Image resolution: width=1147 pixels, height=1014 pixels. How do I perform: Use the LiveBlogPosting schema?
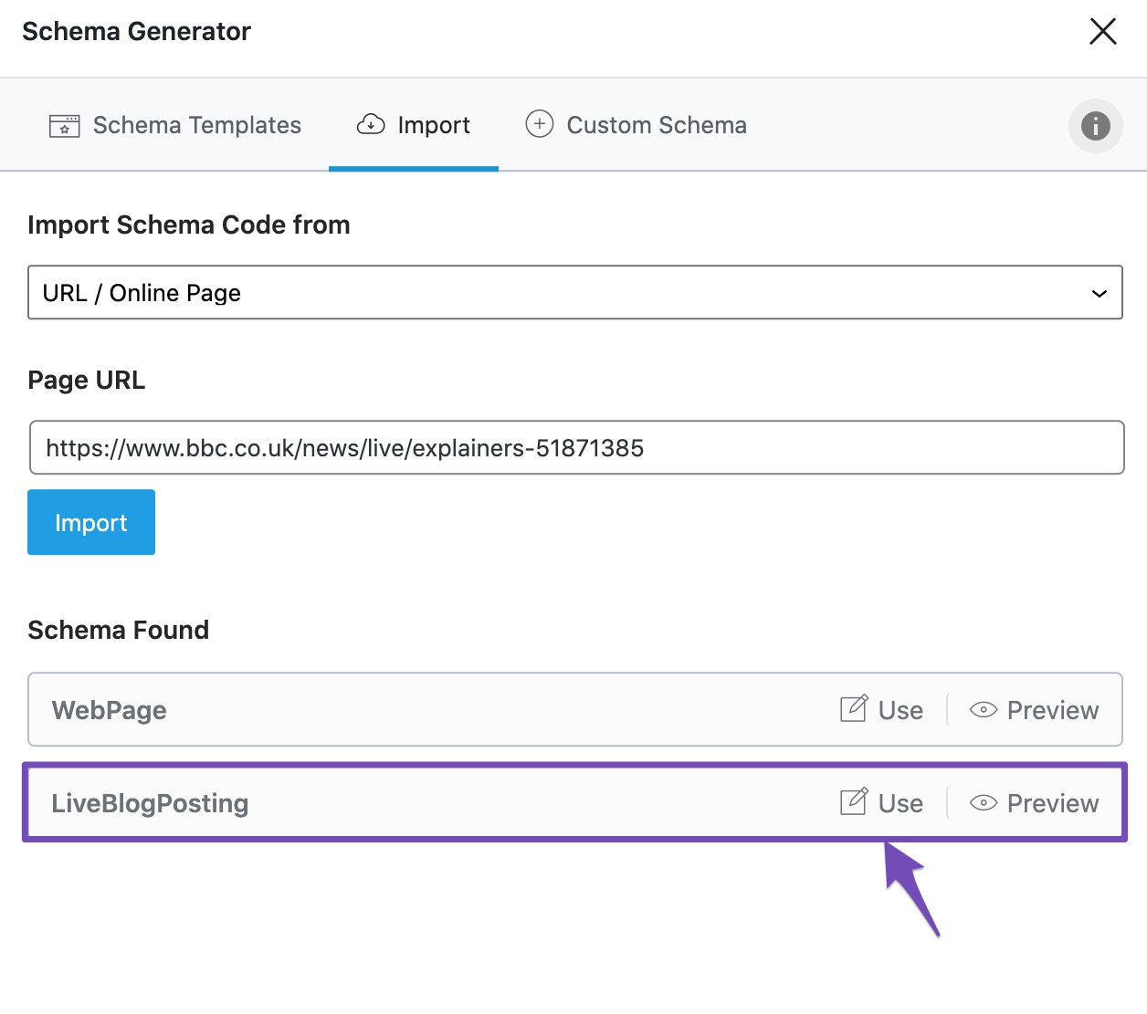coord(881,803)
